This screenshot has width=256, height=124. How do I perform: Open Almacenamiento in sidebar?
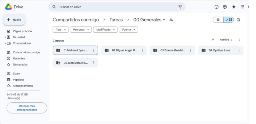(x=23, y=86)
